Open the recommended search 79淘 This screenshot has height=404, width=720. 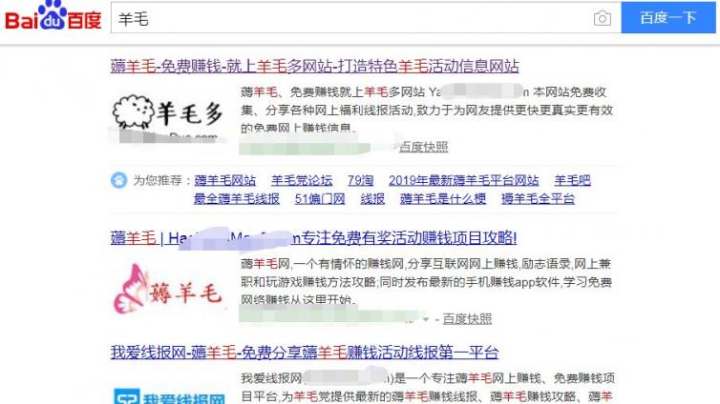pos(360,180)
